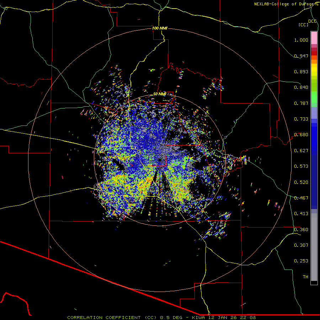Click the NEXLAB-College of DuPage watermark text
The width and height of the screenshot is (320, 320).
[286, 4]
